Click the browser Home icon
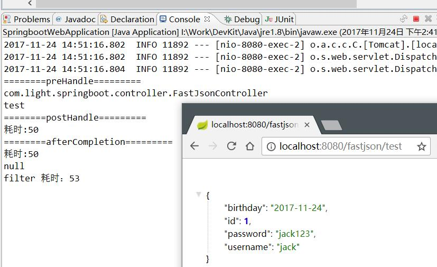Screen dimensions: 437x267 [x=250, y=145]
